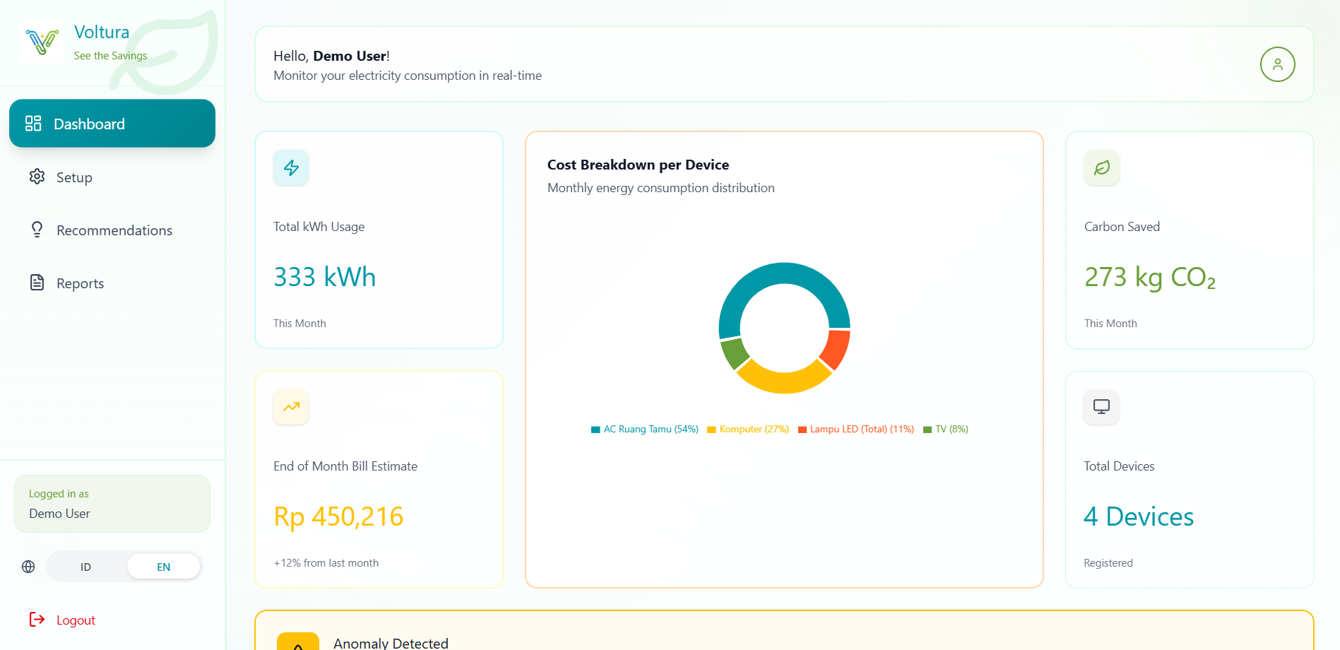The width and height of the screenshot is (1340, 650).
Task: Click the Lampu LED legend entry
Action: point(861,430)
